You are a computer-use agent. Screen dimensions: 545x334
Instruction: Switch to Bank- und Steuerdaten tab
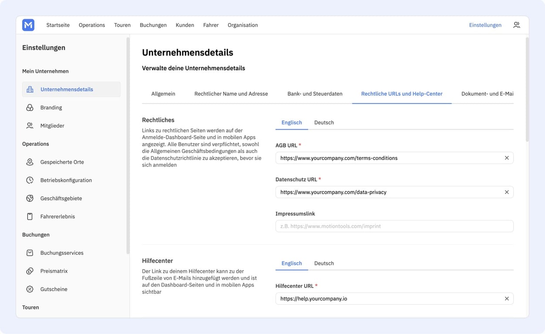(315, 94)
